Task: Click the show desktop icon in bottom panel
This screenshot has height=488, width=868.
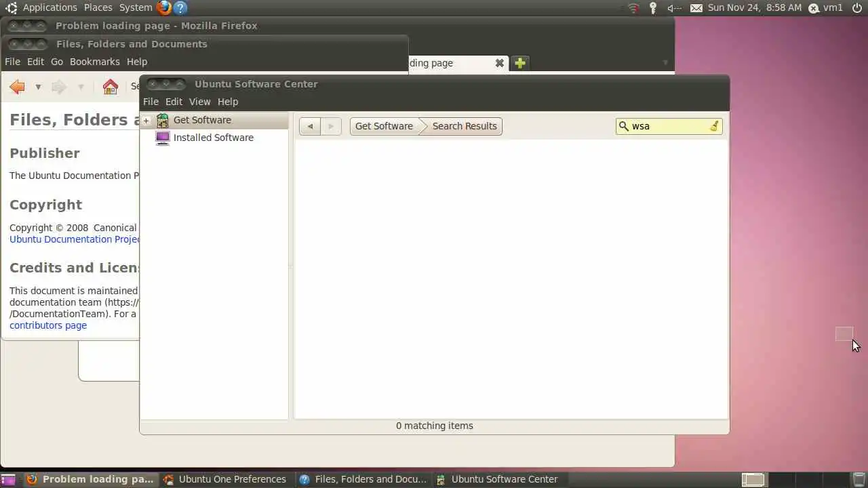Action: pos(7,479)
